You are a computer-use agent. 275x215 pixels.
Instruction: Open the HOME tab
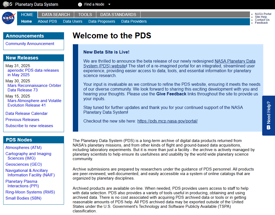point(27,15)
